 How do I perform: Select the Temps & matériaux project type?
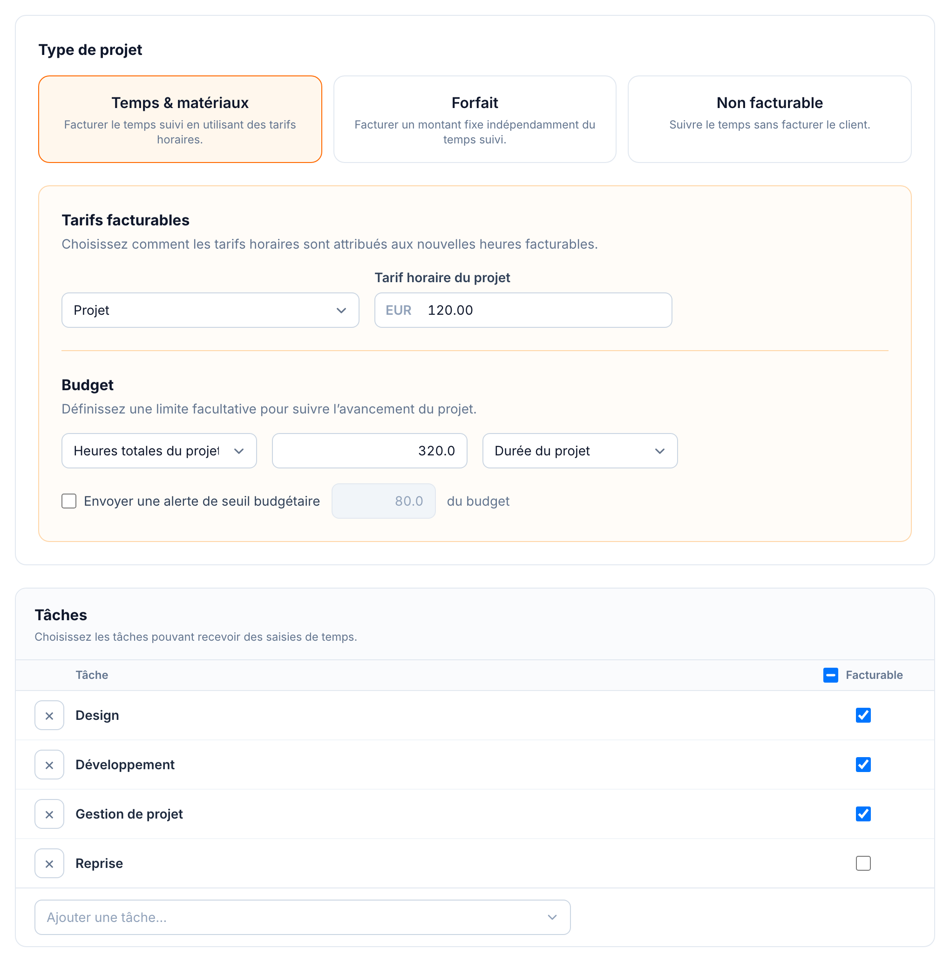coord(180,119)
